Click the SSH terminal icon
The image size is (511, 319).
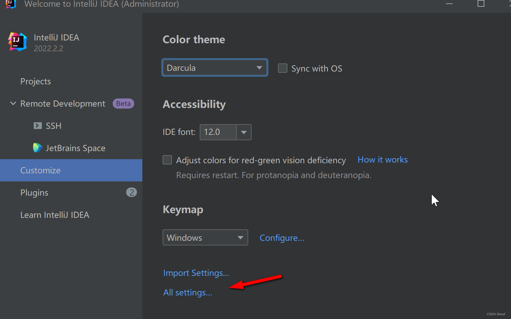pos(38,126)
